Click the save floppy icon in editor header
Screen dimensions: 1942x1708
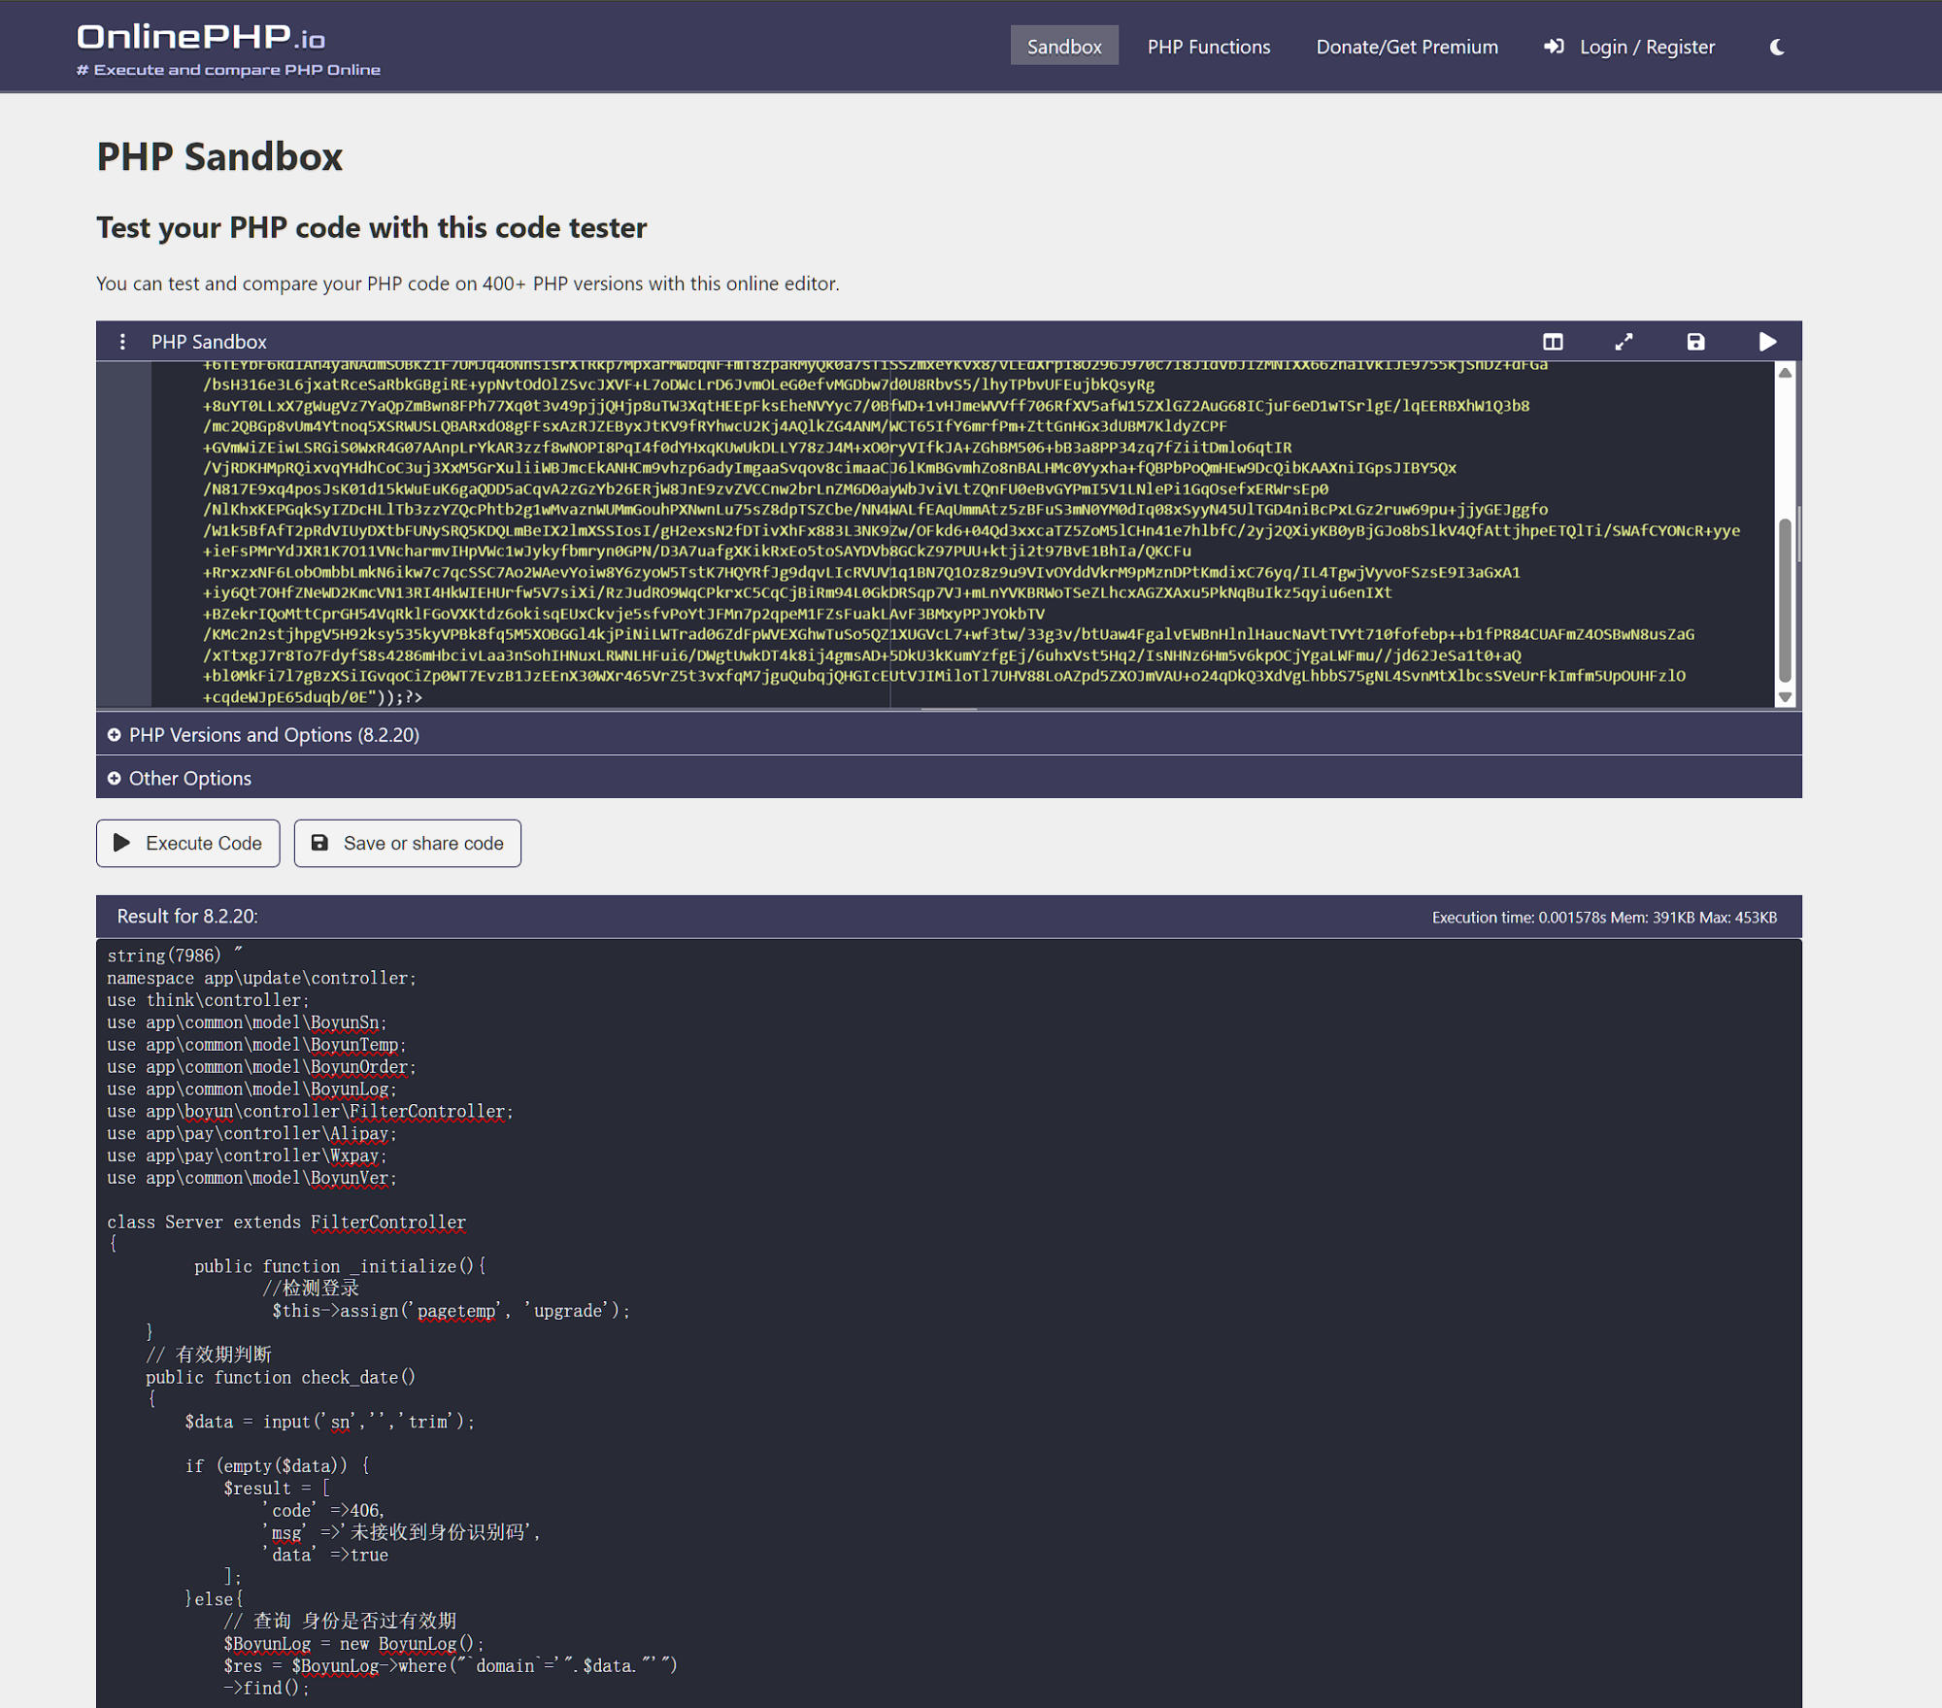click(x=1695, y=342)
